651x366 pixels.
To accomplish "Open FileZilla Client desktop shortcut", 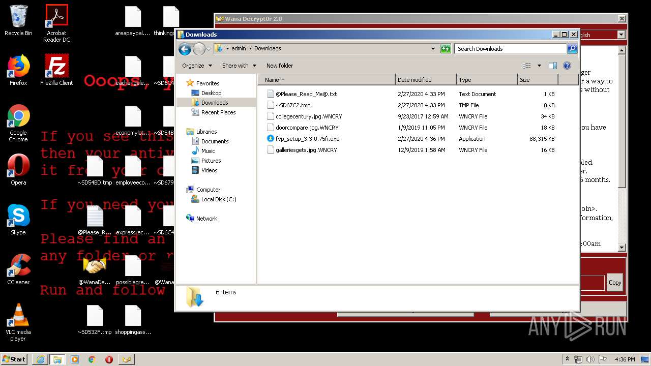I will coord(56,70).
